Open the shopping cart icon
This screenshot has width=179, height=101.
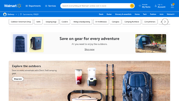click(x=172, y=6)
